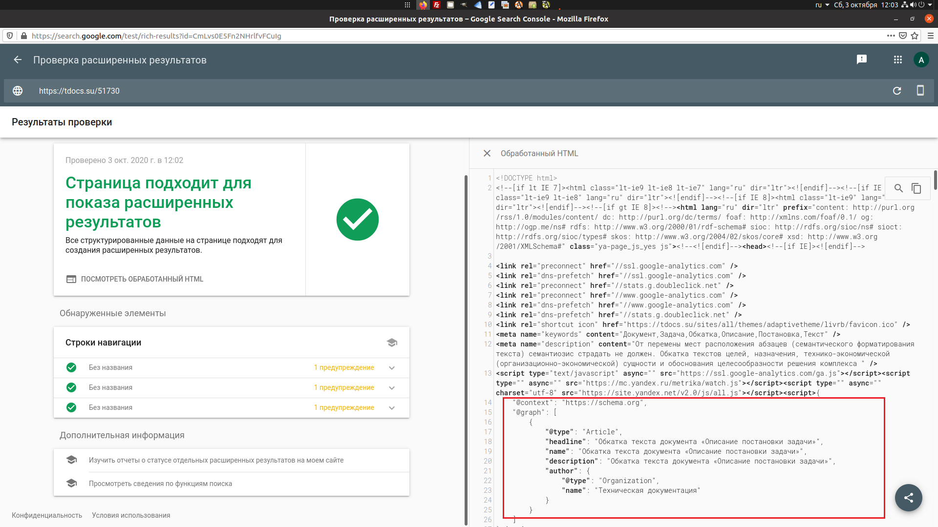
Task: Click the meta keywords line in the code
Action: point(668,334)
